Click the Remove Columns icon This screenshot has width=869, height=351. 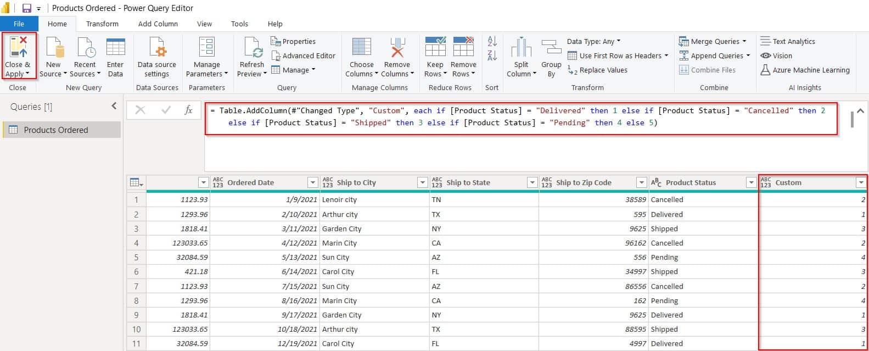point(397,47)
